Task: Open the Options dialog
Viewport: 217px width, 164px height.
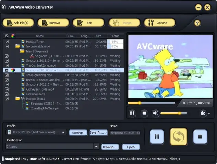Action: (x=160, y=23)
